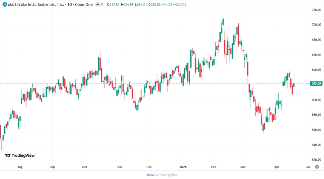Select the 660.00 price axis label
The image size is (324, 179).
(x=316, y=55)
